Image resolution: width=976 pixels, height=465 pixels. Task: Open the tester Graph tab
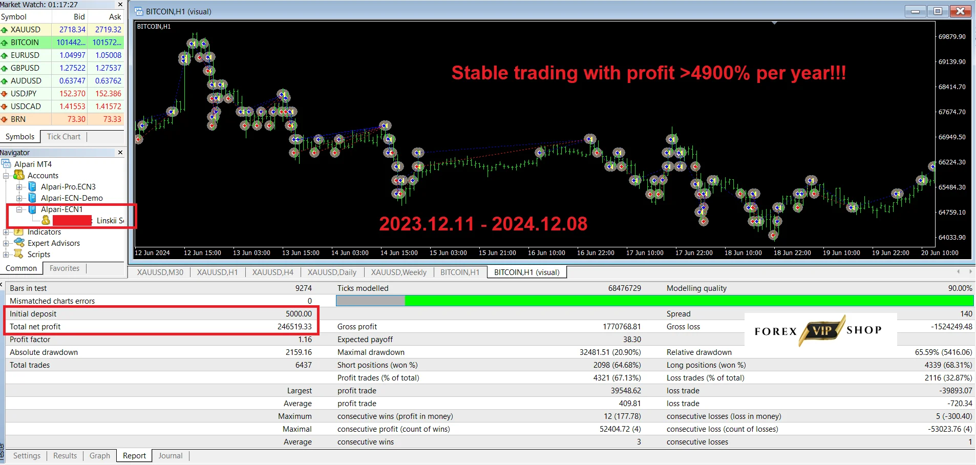tap(100, 456)
